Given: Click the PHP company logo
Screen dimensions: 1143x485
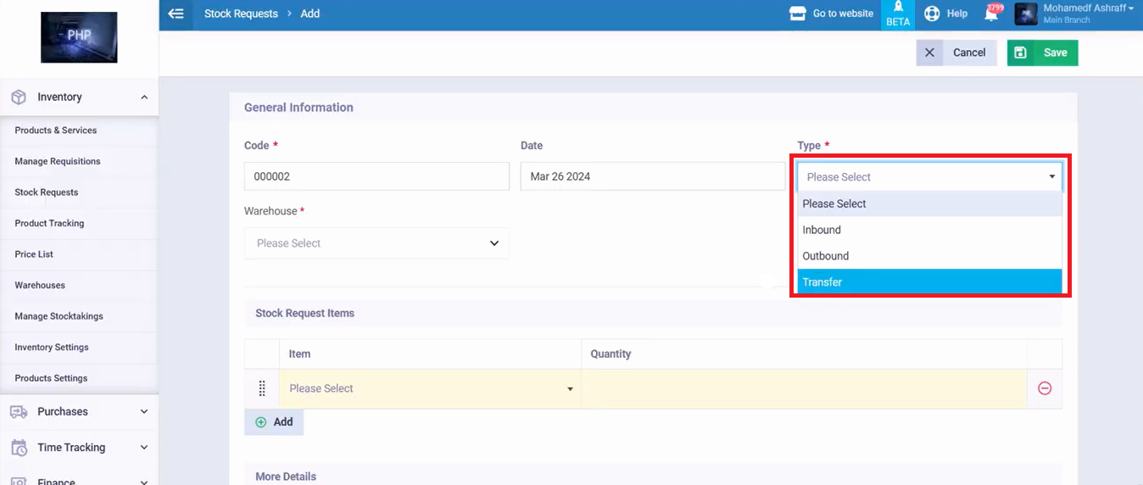Looking at the screenshot, I should point(79,37).
